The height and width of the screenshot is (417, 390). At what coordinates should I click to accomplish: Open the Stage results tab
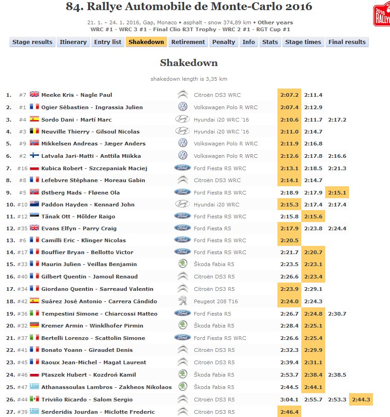tap(33, 42)
